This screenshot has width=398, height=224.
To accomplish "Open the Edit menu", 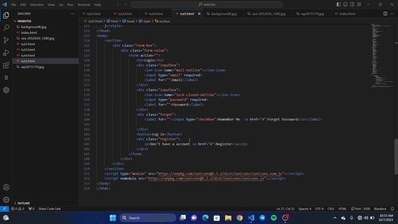I will [23, 4].
